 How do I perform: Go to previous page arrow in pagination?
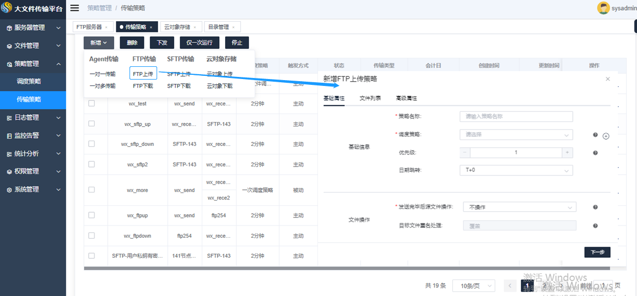(x=510, y=286)
